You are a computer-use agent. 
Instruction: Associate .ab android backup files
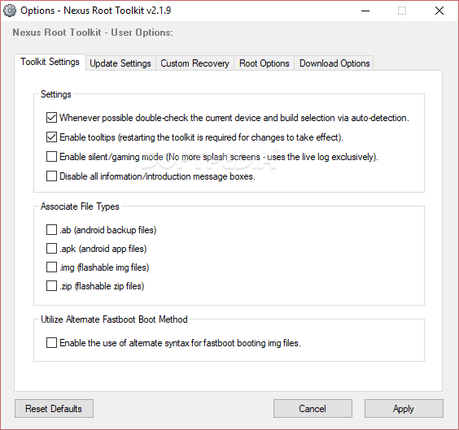coord(51,230)
